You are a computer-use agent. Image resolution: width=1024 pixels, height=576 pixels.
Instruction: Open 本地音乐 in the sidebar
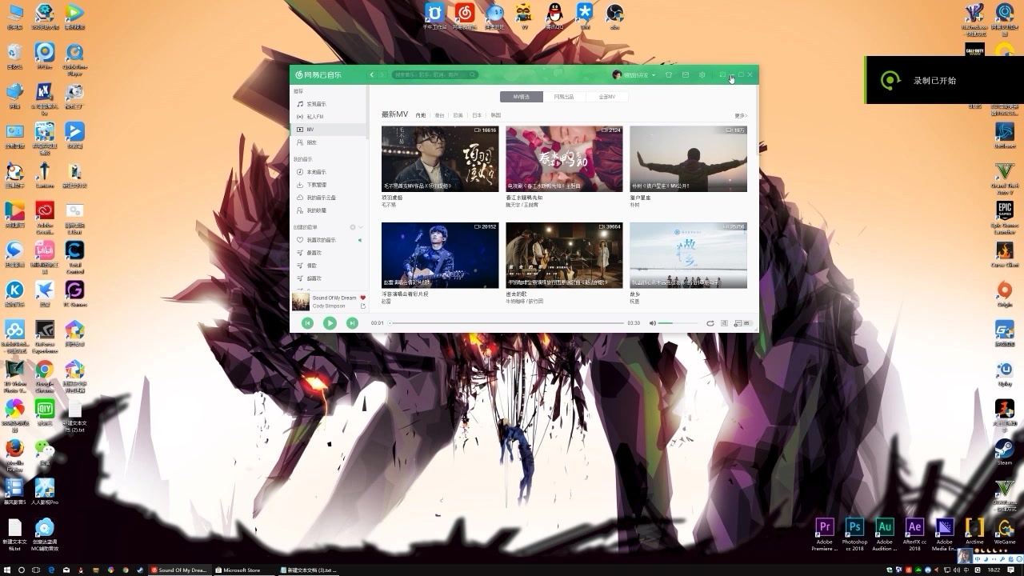[x=328, y=172]
